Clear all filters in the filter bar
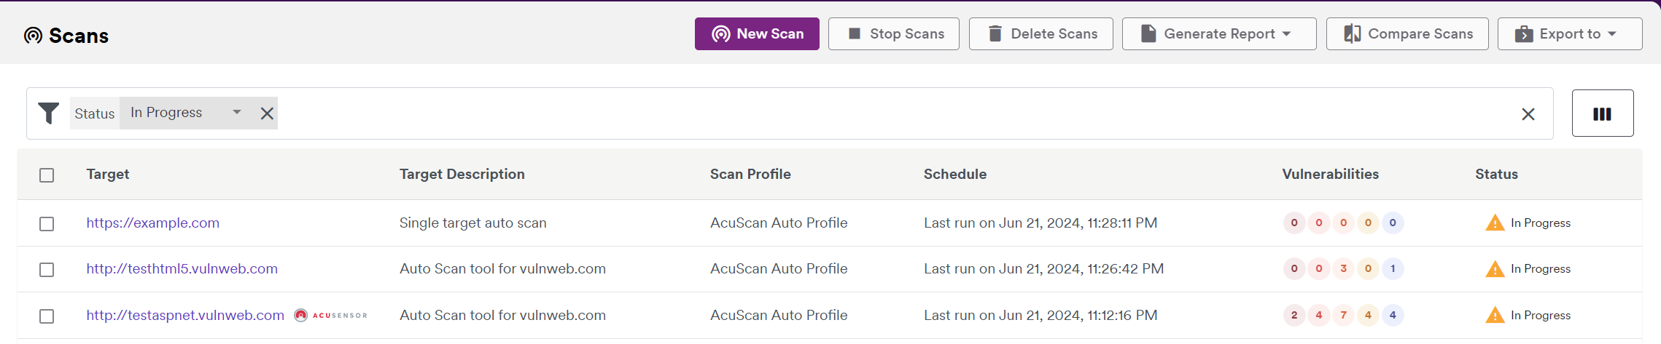The image size is (1661, 344). [x=1528, y=114]
